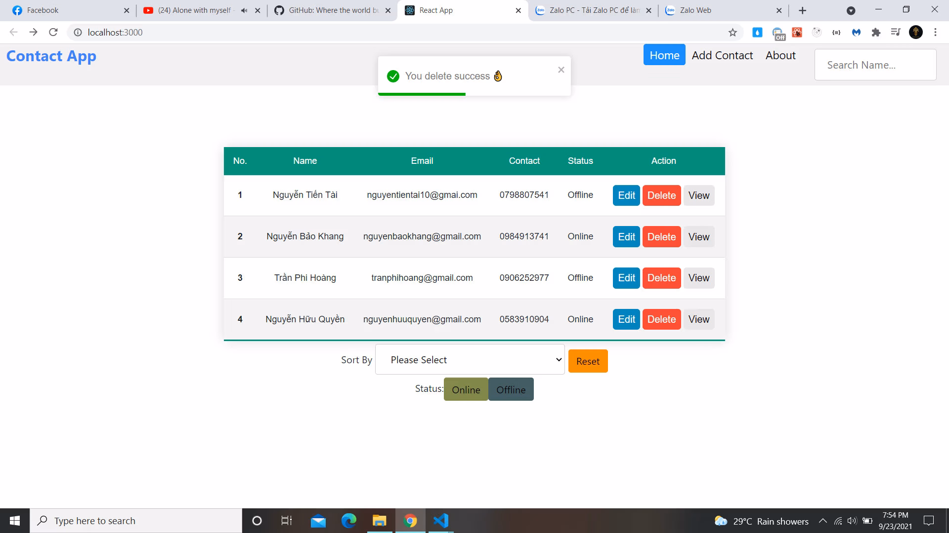Dismiss the delete success toast notification
The height and width of the screenshot is (533, 949).
561,70
